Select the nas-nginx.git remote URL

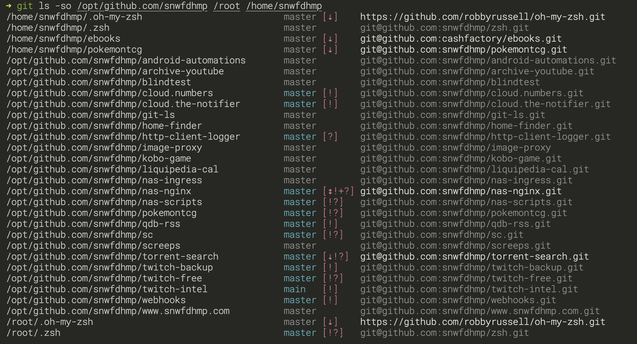pos(461,191)
